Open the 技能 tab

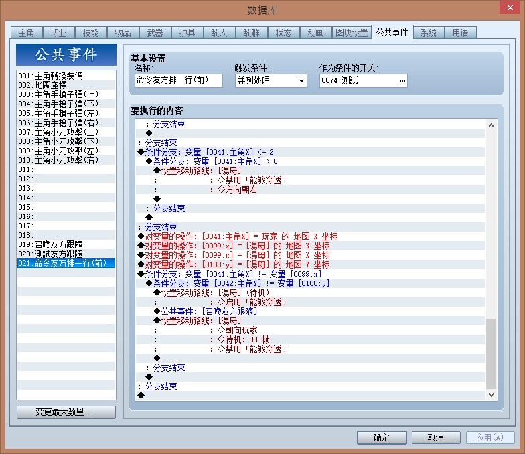(x=91, y=33)
